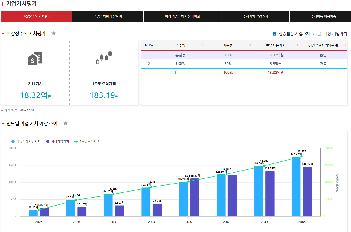The width and height of the screenshot is (351, 232).
Task: Toggle the 상증법상기업가치 legend marker
Action: (13, 141)
